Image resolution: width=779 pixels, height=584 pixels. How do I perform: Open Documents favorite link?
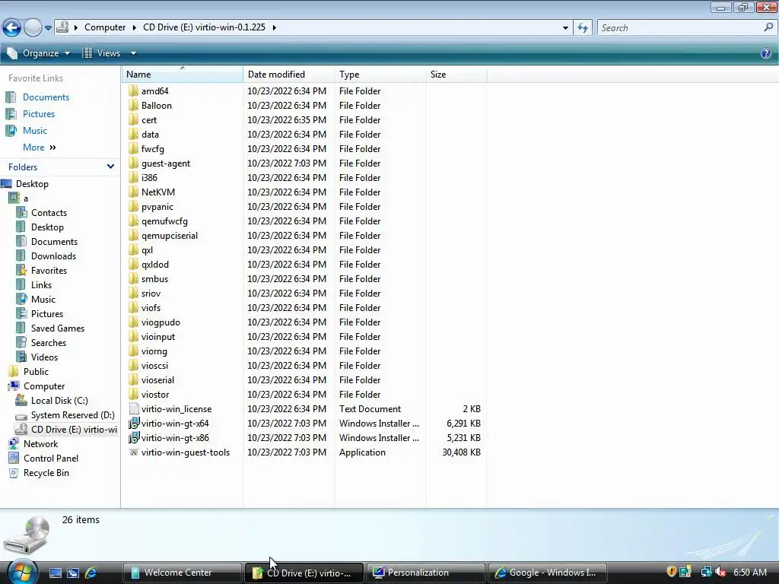46,97
